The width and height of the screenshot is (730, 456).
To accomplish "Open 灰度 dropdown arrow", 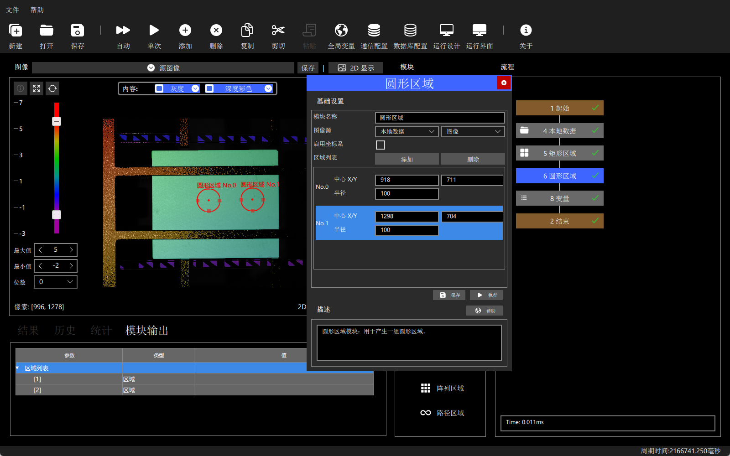I will [195, 88].
